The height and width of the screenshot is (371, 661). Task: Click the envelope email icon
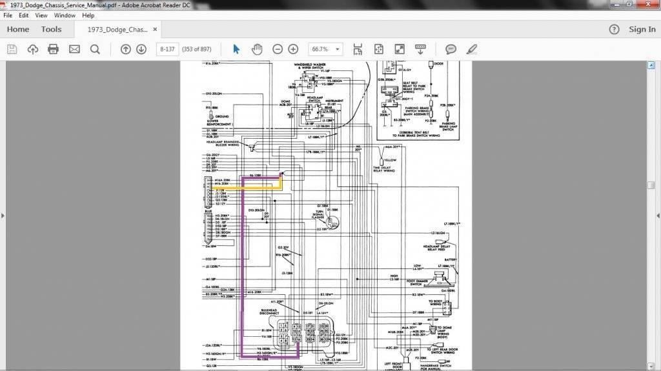click(x=74, y=49)
